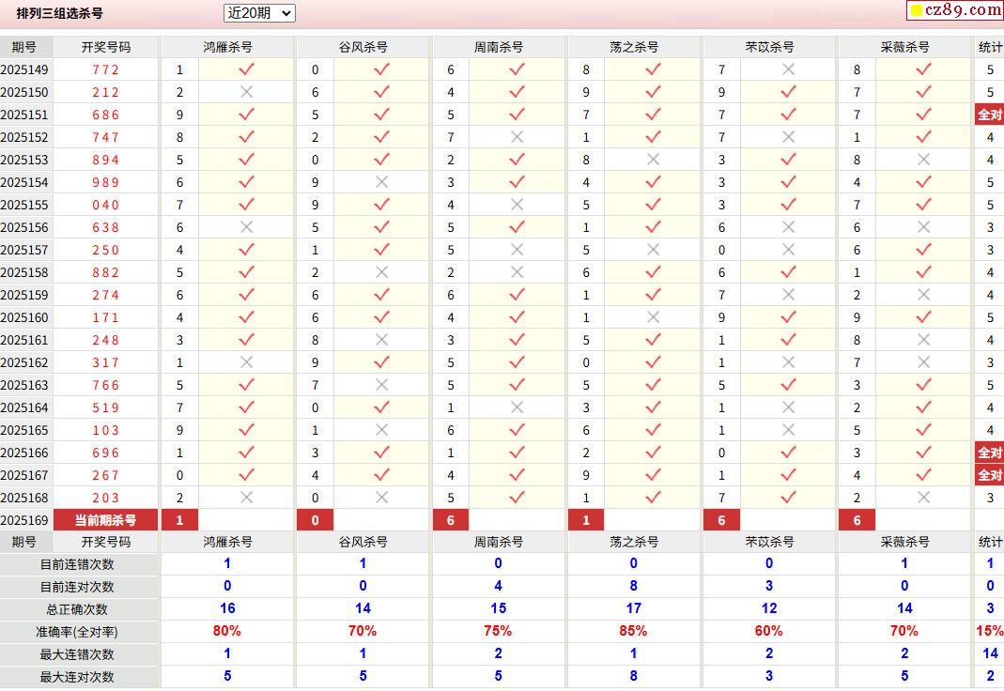Image resolution: width=1004 pixels, height=691 pixels.
Task: Click gray cross for 鸿雁 in row 2025150
Action: 246,91
